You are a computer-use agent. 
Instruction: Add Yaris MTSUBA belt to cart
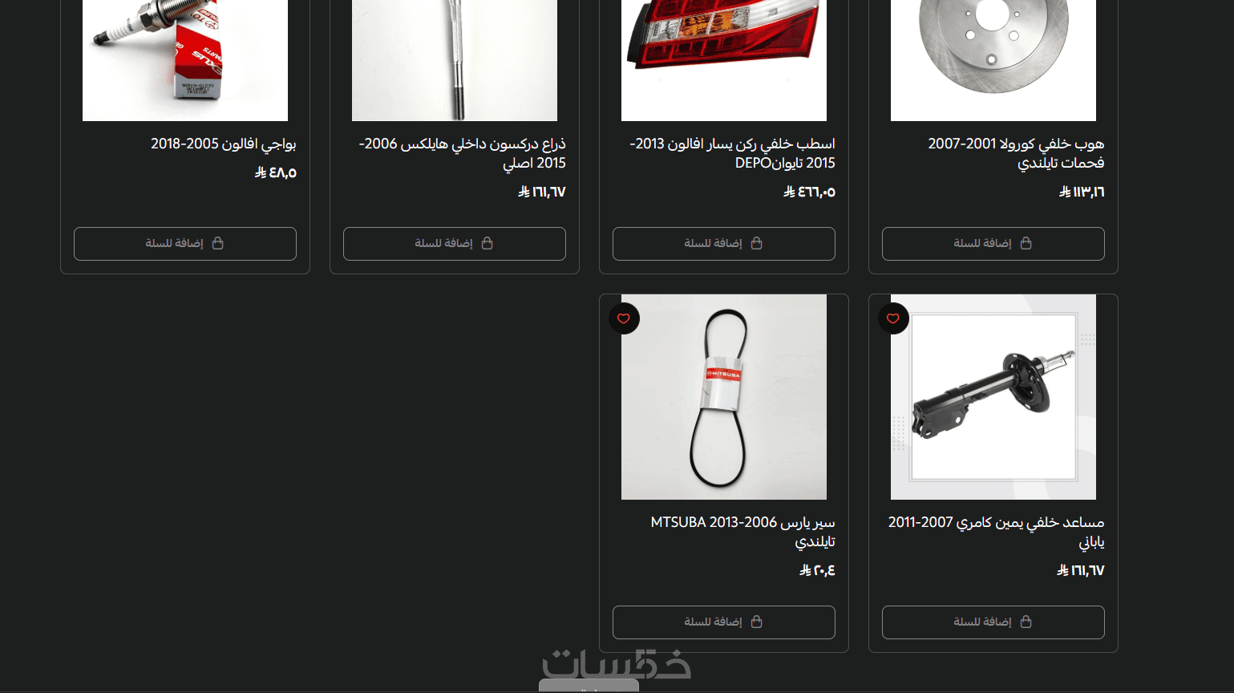tap(724, 622)
